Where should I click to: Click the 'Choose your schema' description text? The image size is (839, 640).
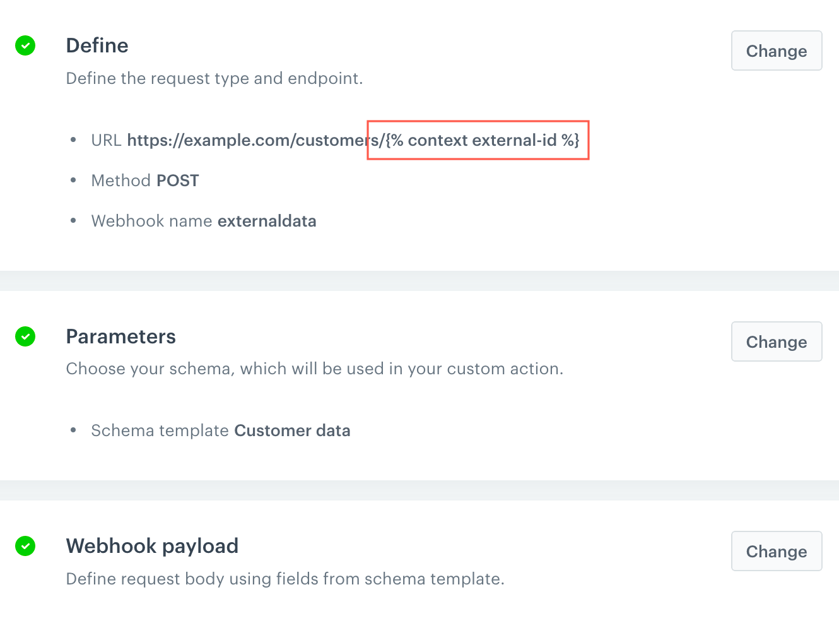pos(314,369)
